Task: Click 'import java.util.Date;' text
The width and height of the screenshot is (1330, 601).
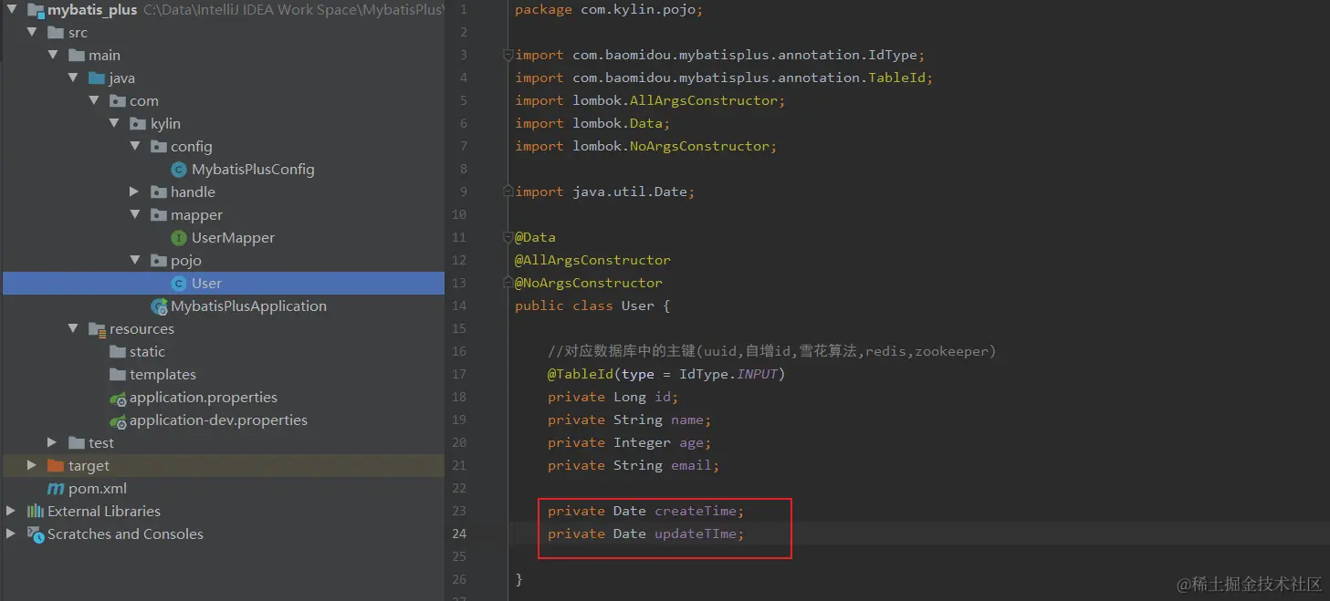Action: coord(605,192)
